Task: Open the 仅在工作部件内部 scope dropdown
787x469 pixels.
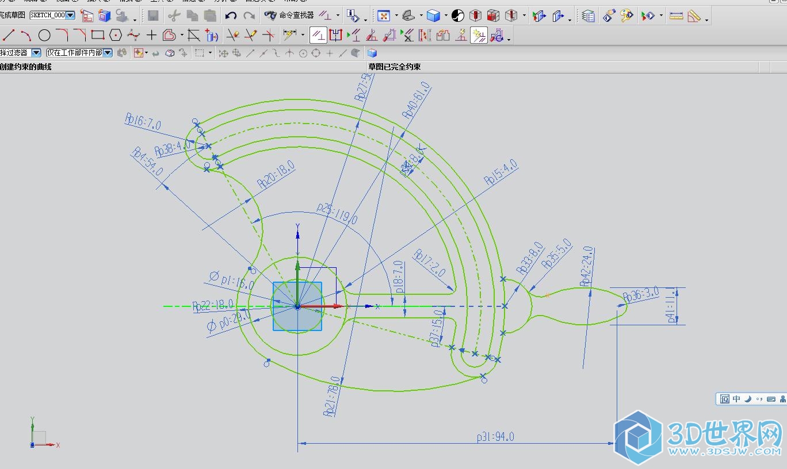Action: pyautogui.click(x=108, y=52)
